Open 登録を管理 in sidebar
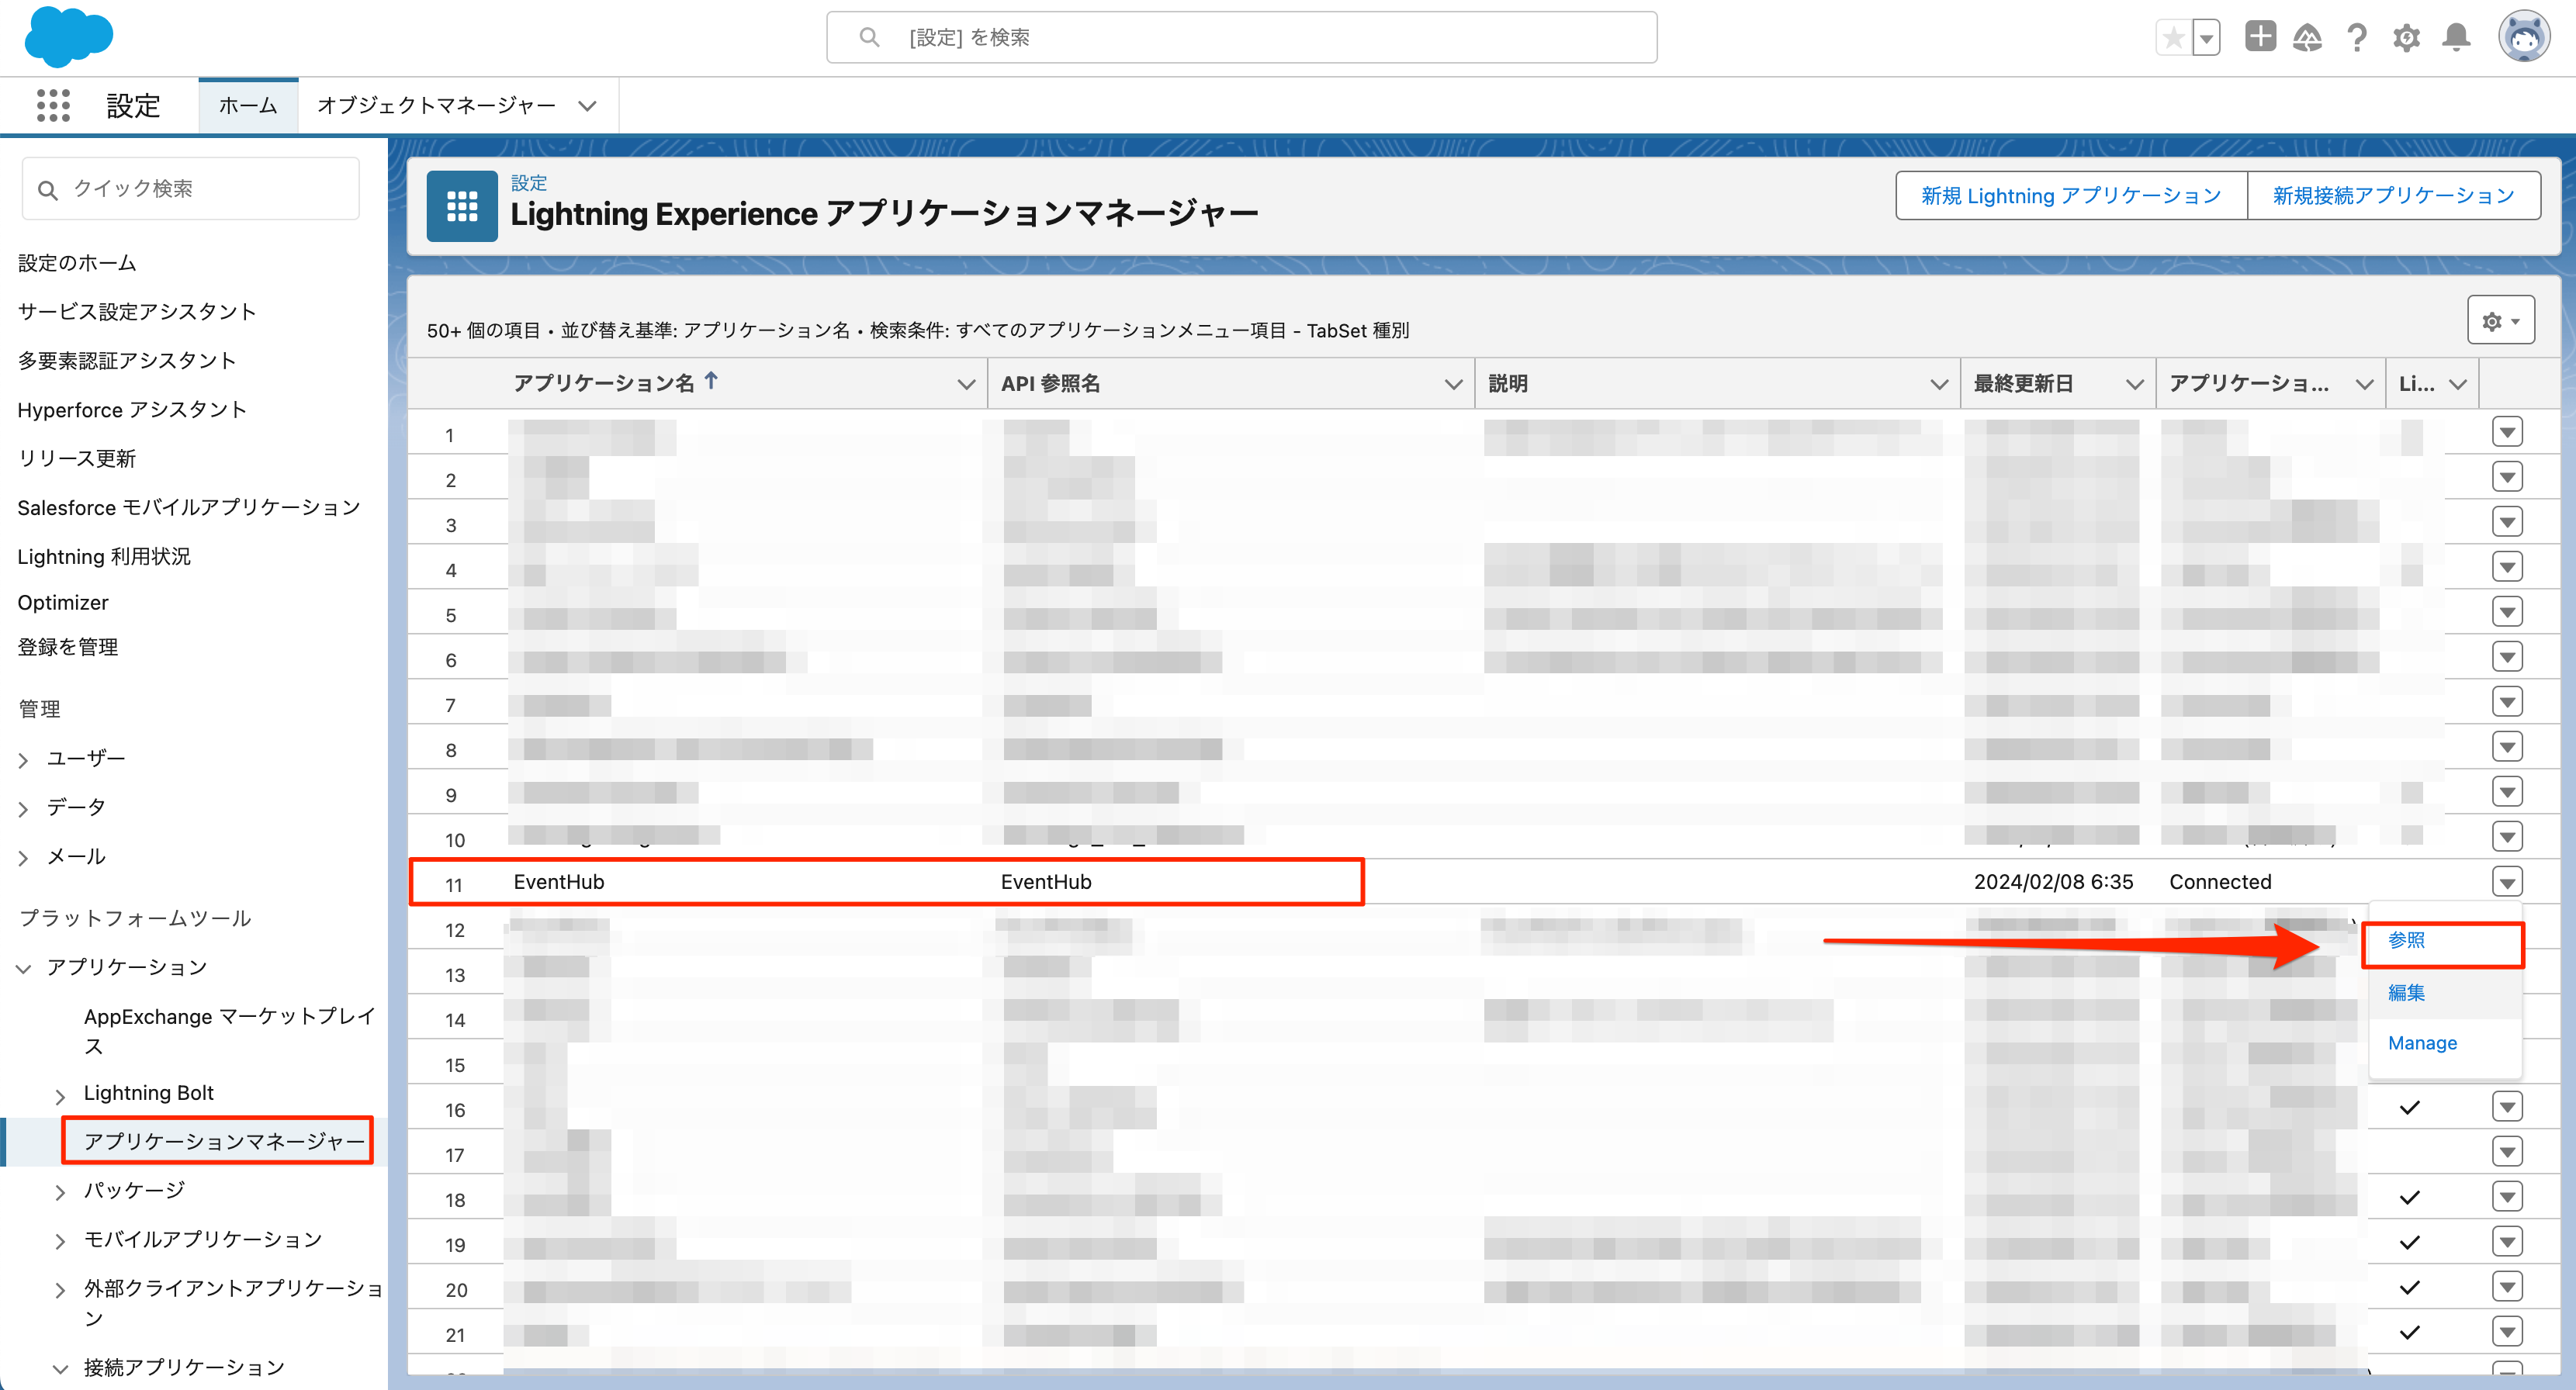 (x=68, y=647)
